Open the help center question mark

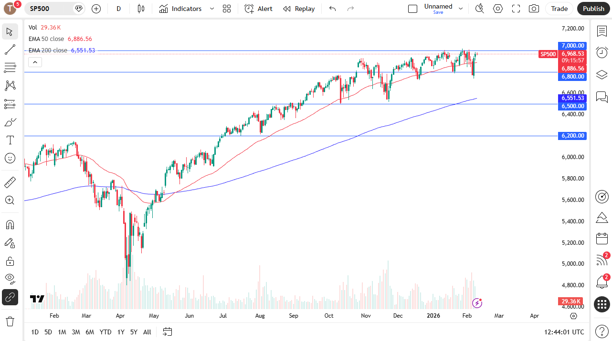[602, 331]
